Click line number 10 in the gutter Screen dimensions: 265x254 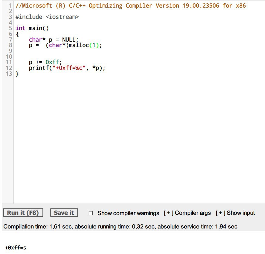click(9, 57)
